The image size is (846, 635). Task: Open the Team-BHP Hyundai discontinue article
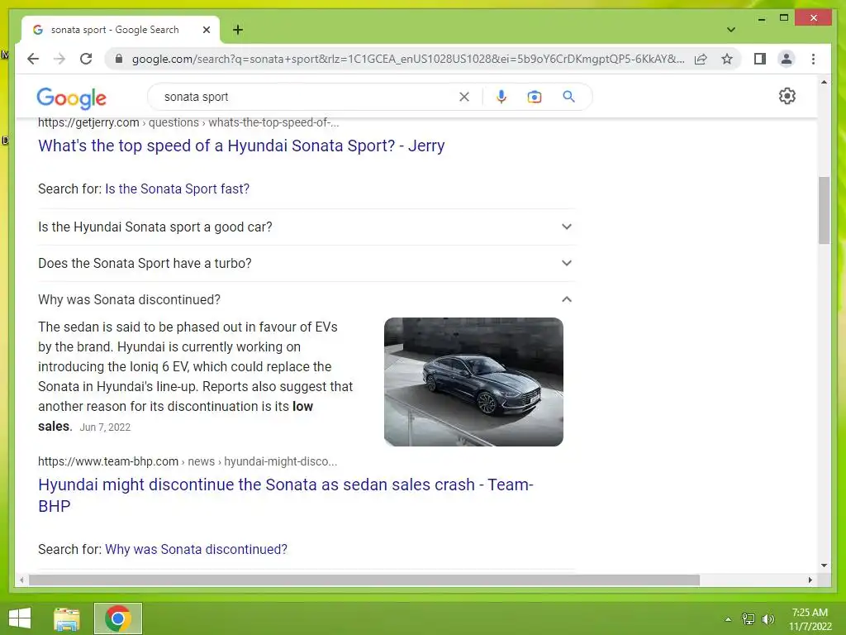(285, 495)
